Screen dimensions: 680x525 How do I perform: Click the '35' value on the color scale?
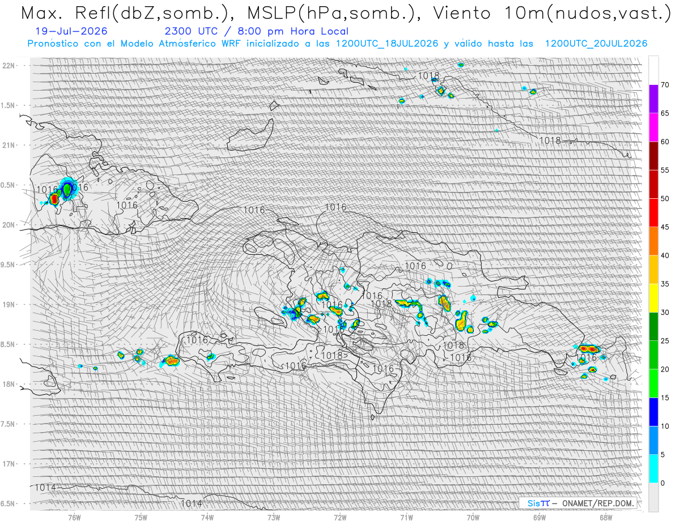[665, 284]
